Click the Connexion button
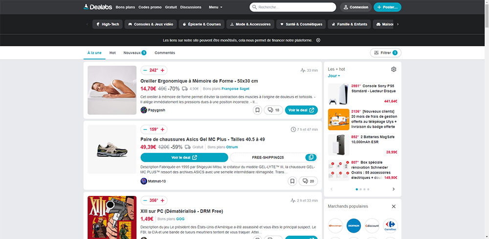The height and width of the screenshot is (239, 489). click(356, 7)
